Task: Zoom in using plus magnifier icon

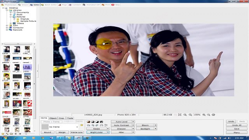Action: point(204,115)
